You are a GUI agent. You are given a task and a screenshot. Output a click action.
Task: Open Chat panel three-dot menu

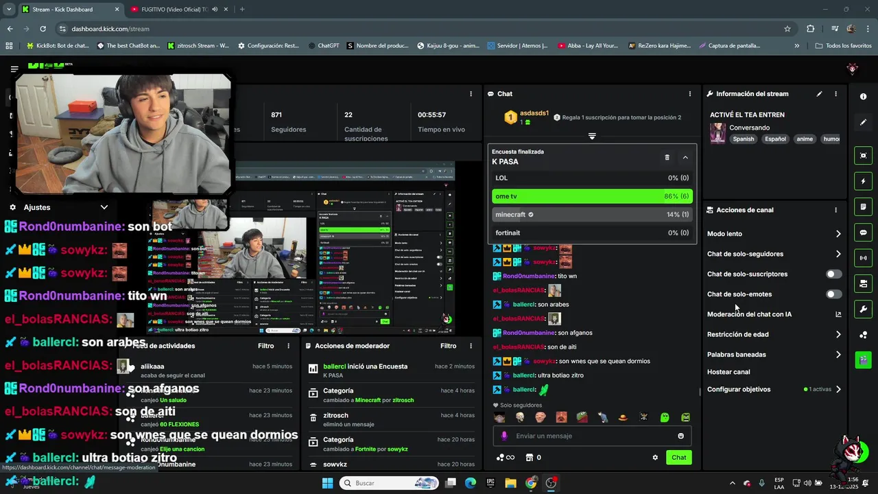[690, 94]
